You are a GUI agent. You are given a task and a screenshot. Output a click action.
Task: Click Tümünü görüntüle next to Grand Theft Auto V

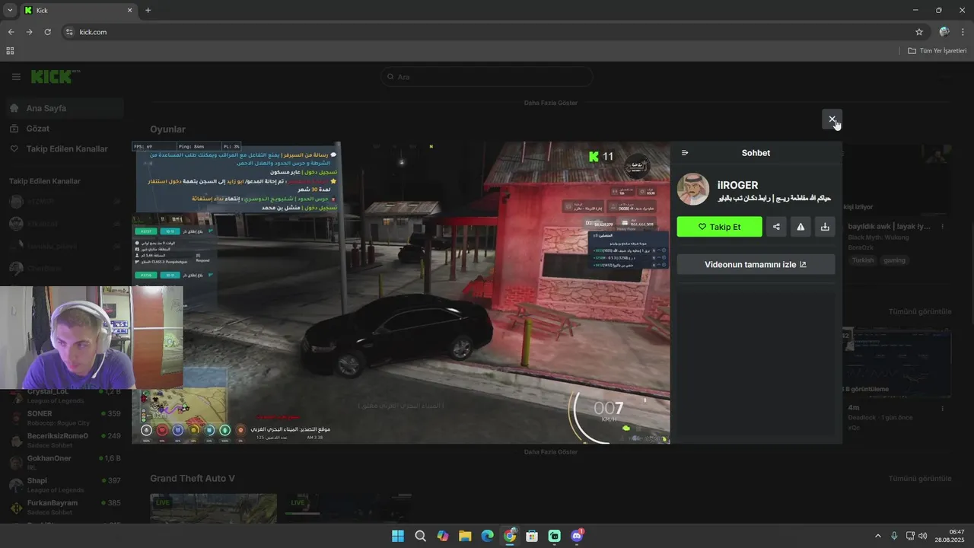coord(920,479)
